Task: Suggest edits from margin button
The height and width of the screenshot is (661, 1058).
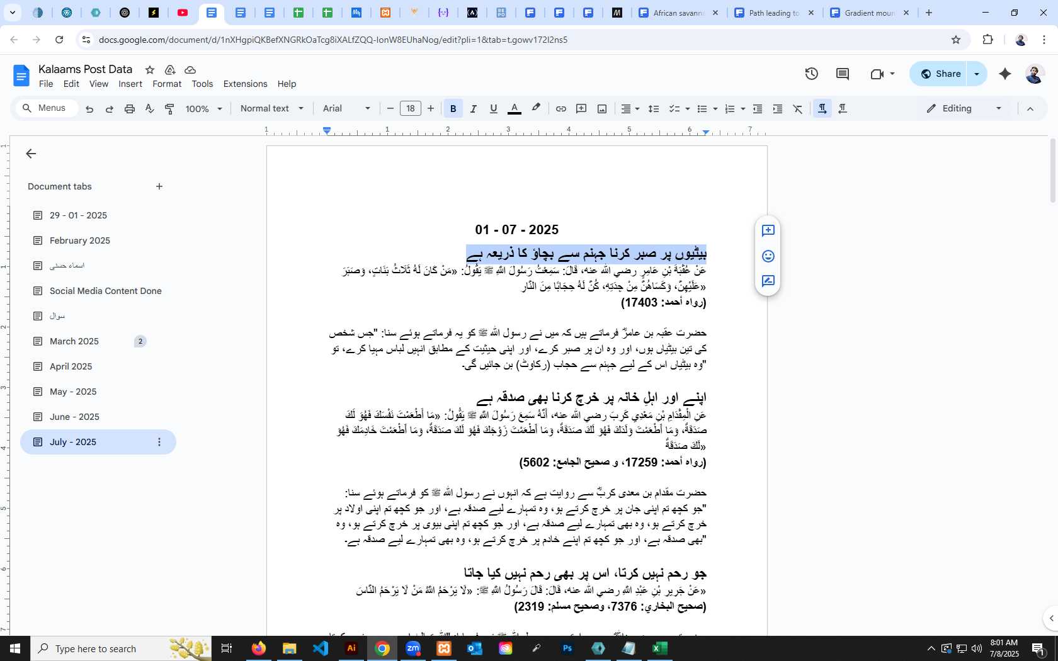Action: tap(768, 281)
